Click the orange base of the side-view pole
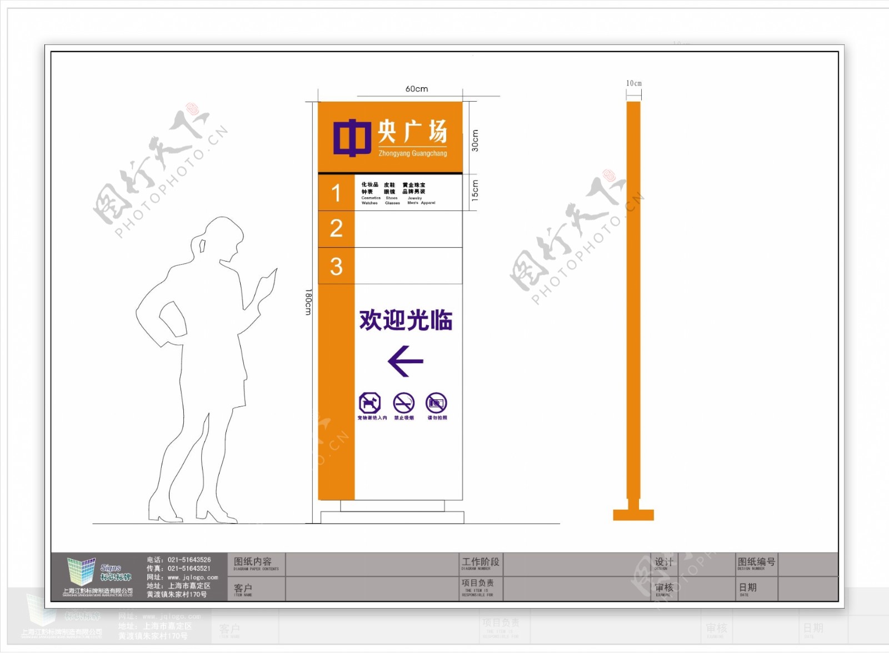The height and width of the screenshot is (653, 889). pos(633,515)
